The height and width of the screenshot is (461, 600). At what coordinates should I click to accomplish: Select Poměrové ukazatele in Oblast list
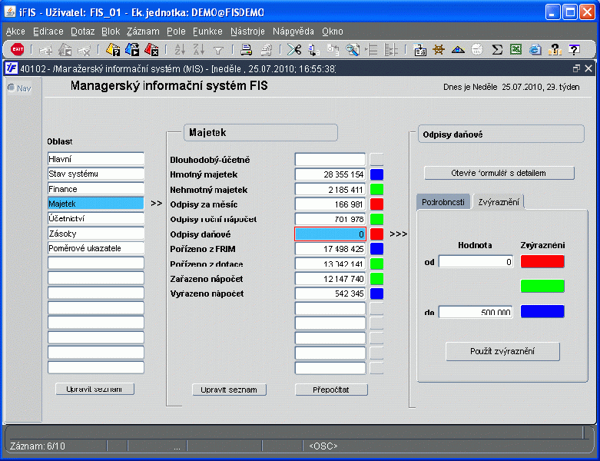96,248
